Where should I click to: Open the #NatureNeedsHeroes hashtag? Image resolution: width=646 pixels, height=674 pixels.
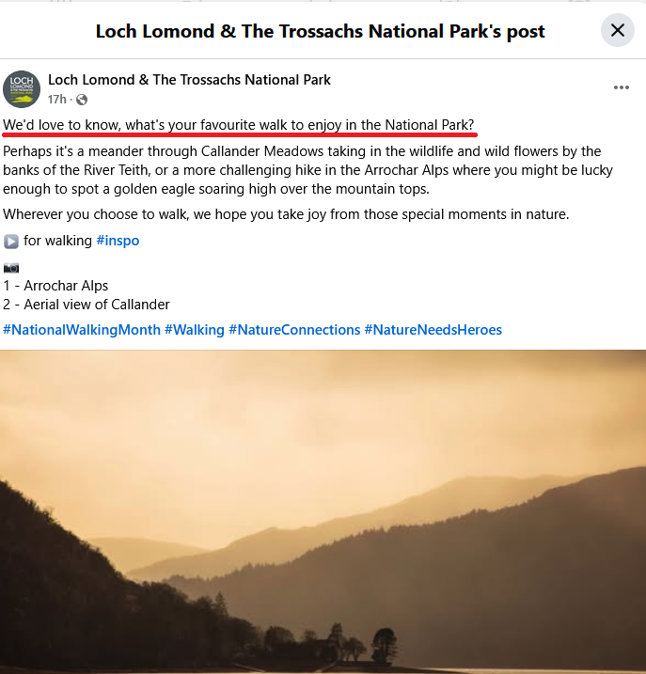click(433, 330)
